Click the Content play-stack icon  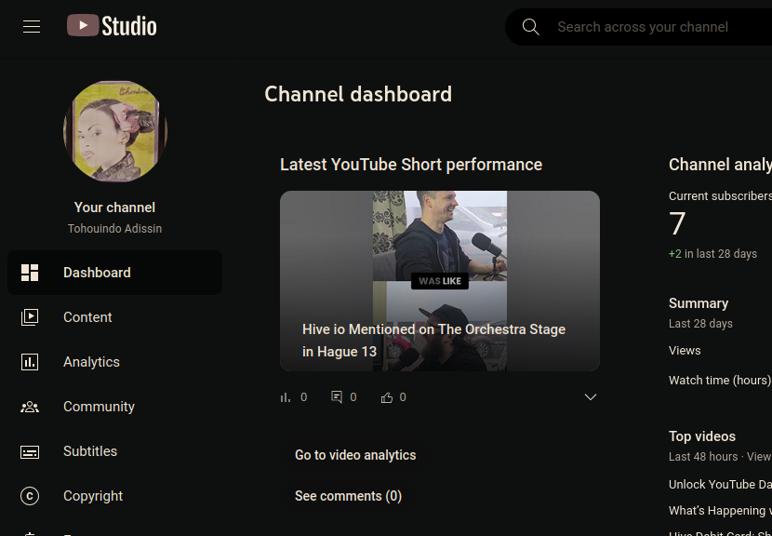pos(30,317)
